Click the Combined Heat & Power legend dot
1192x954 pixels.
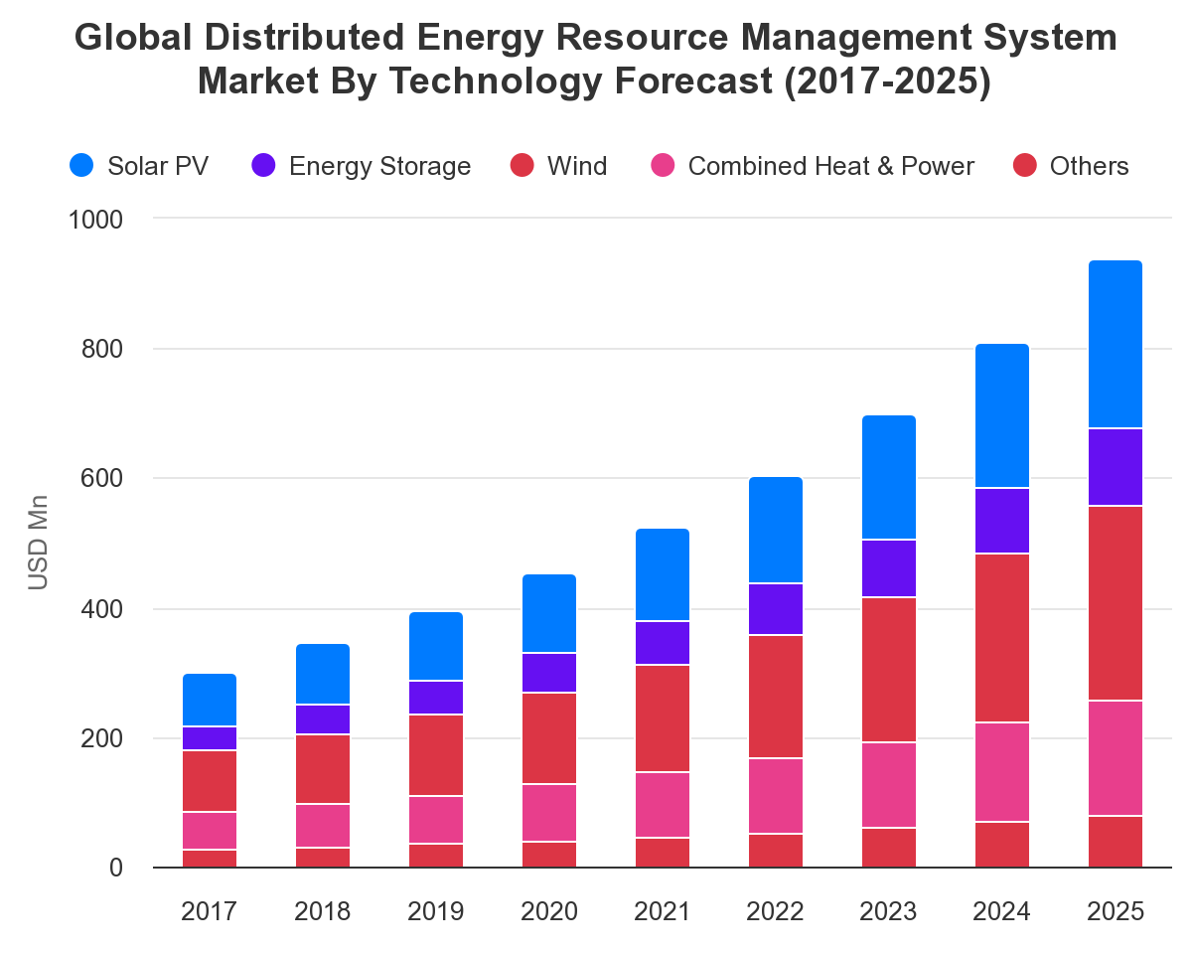(x=663, y=166)
